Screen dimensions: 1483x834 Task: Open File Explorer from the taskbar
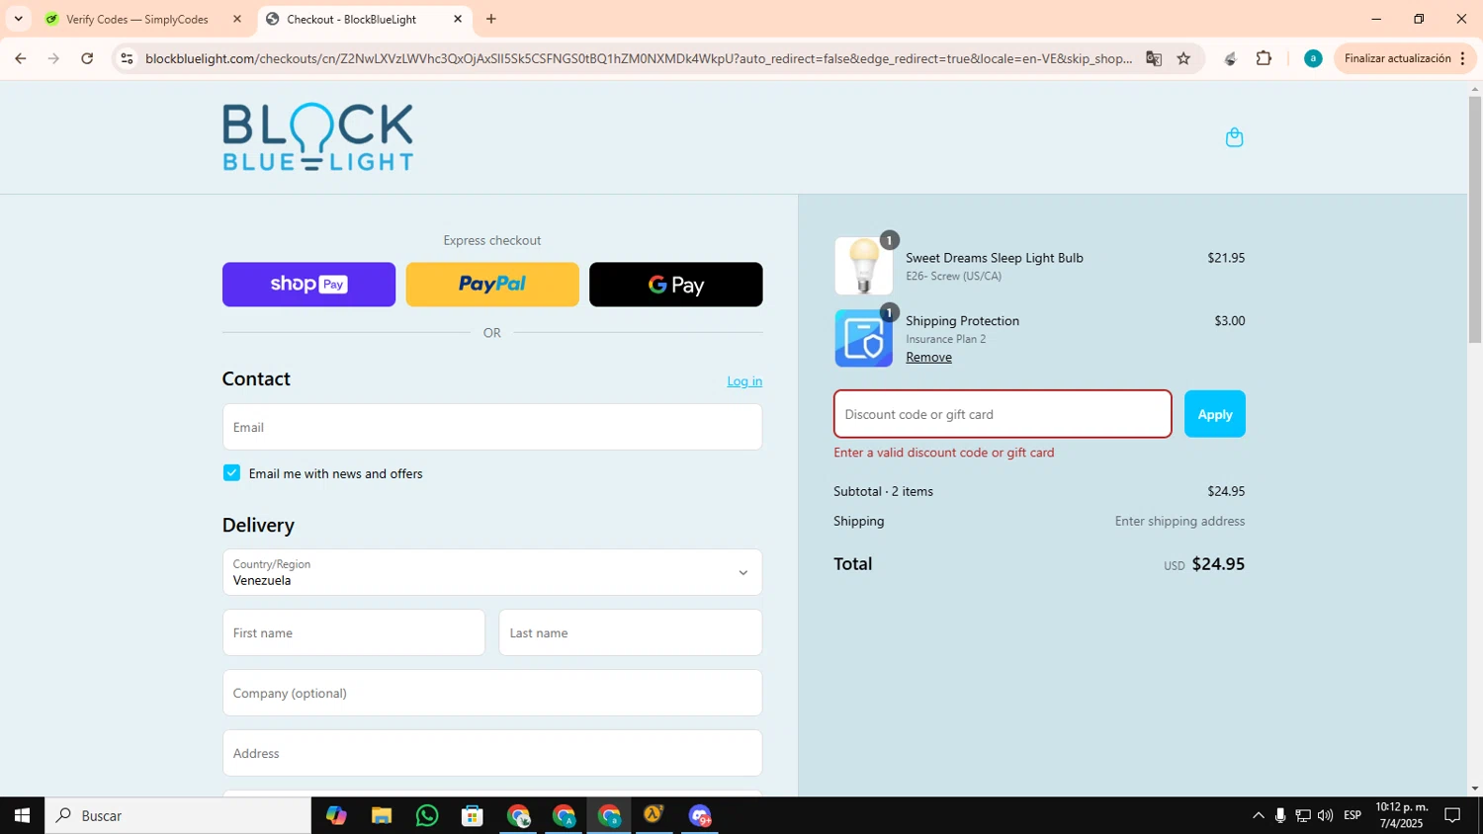[x=382, y=815]
